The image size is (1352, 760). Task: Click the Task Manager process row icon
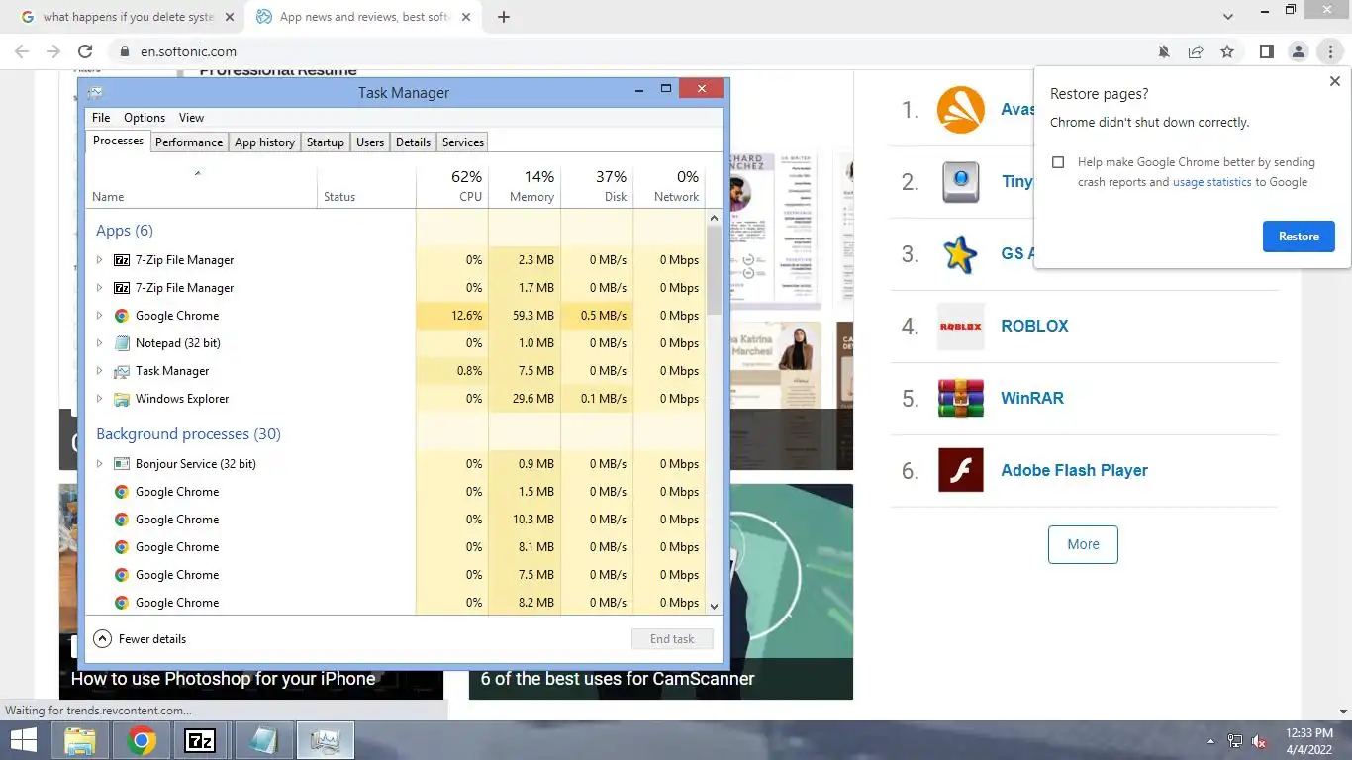(122, 371)
